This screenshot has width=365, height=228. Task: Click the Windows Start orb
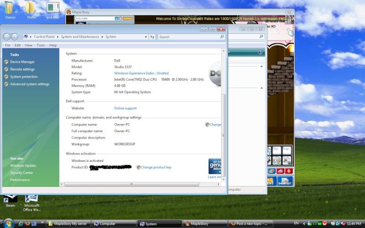pos(8,223)
